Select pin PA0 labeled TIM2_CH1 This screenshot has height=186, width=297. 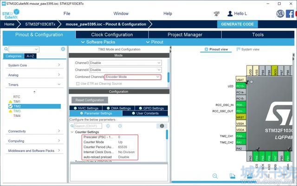click(241, 136)
